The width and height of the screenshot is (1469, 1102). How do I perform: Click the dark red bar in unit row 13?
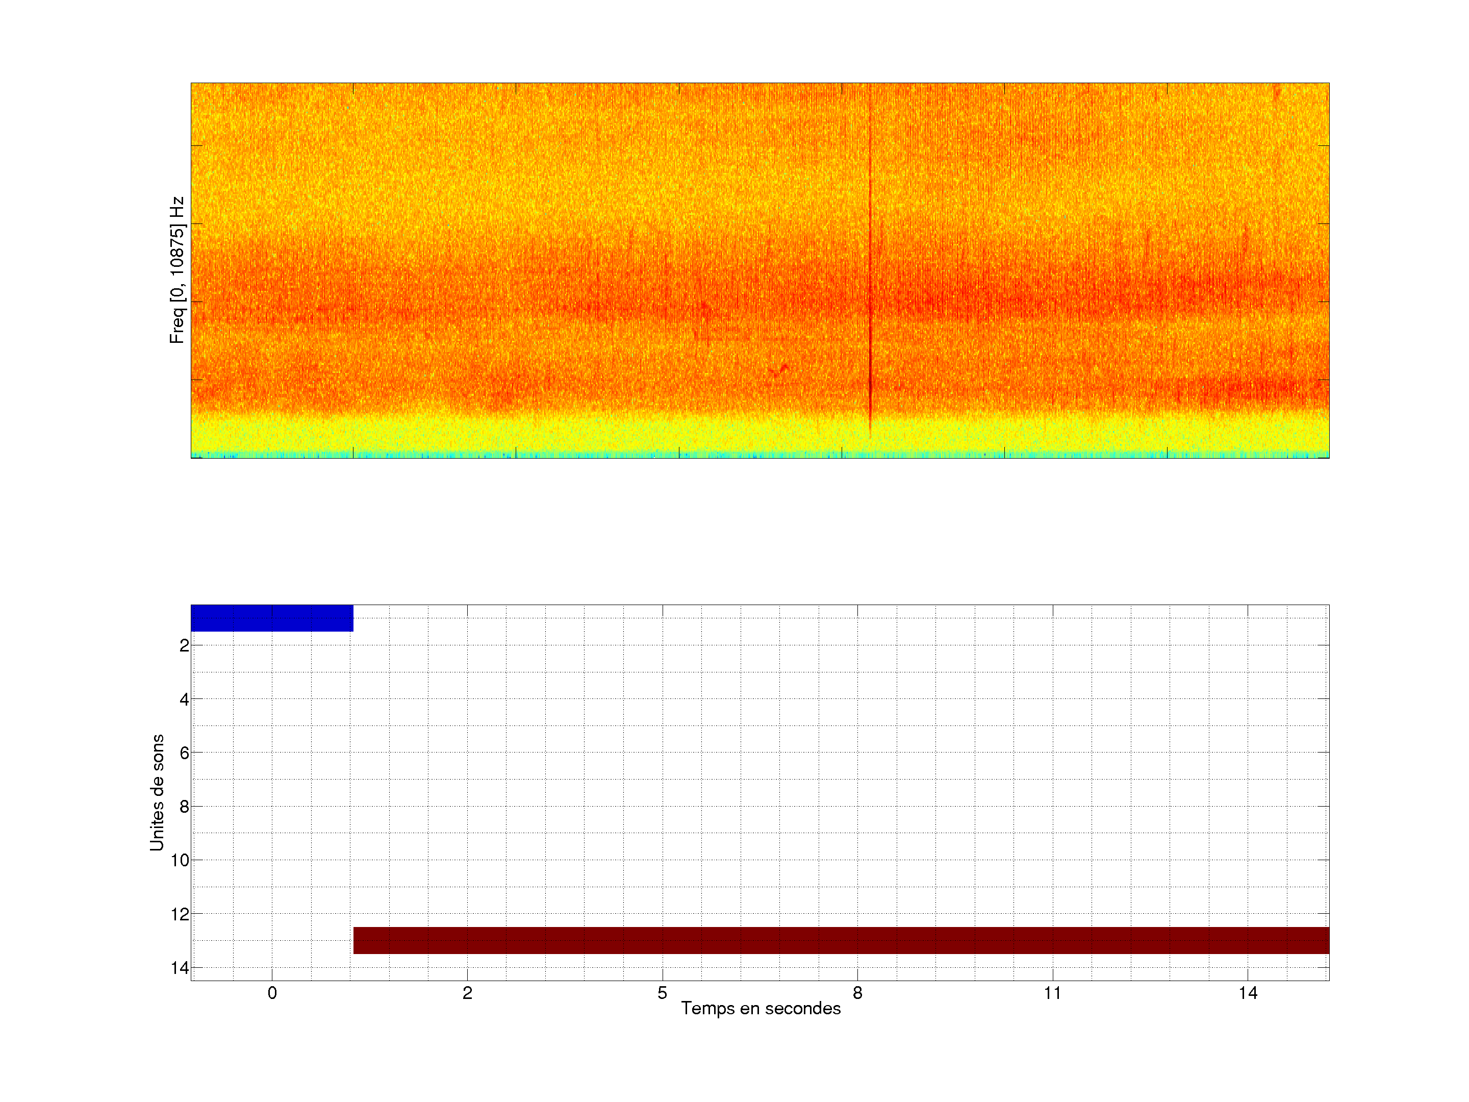pyautogui.click(x=841, y=940)
